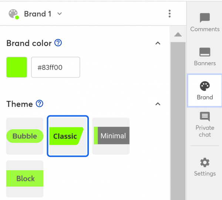
Task: Select the Bubble theme
Action: (x=25, y=136)
